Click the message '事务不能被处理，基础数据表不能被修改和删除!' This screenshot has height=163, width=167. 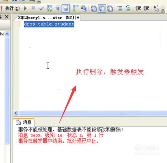[71, 129]
